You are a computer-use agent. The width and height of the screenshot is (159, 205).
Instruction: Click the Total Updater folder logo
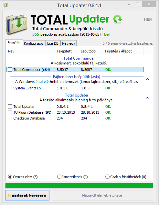click(x=17, y=25)
